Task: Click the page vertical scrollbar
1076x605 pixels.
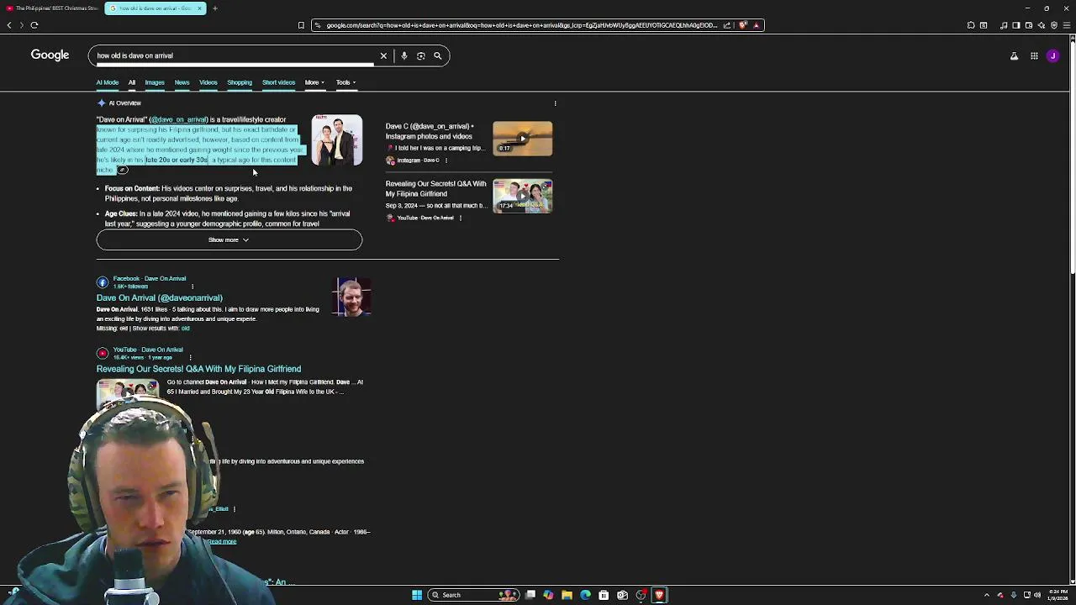Action: tap(1072, 310)
